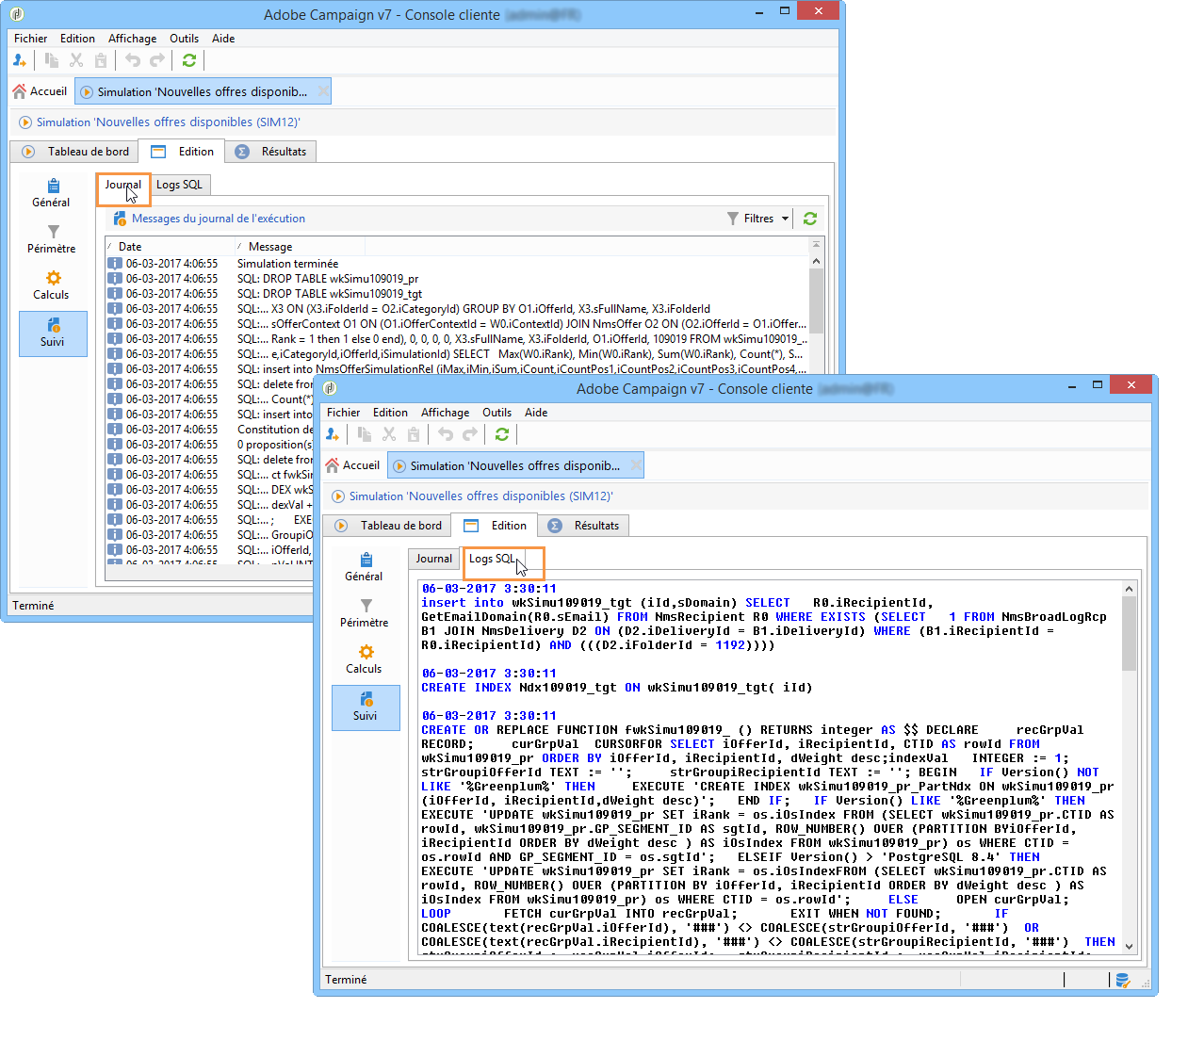
Task: Click green refresh icon in front window toolbar
Action: click(x=502, y=434)
